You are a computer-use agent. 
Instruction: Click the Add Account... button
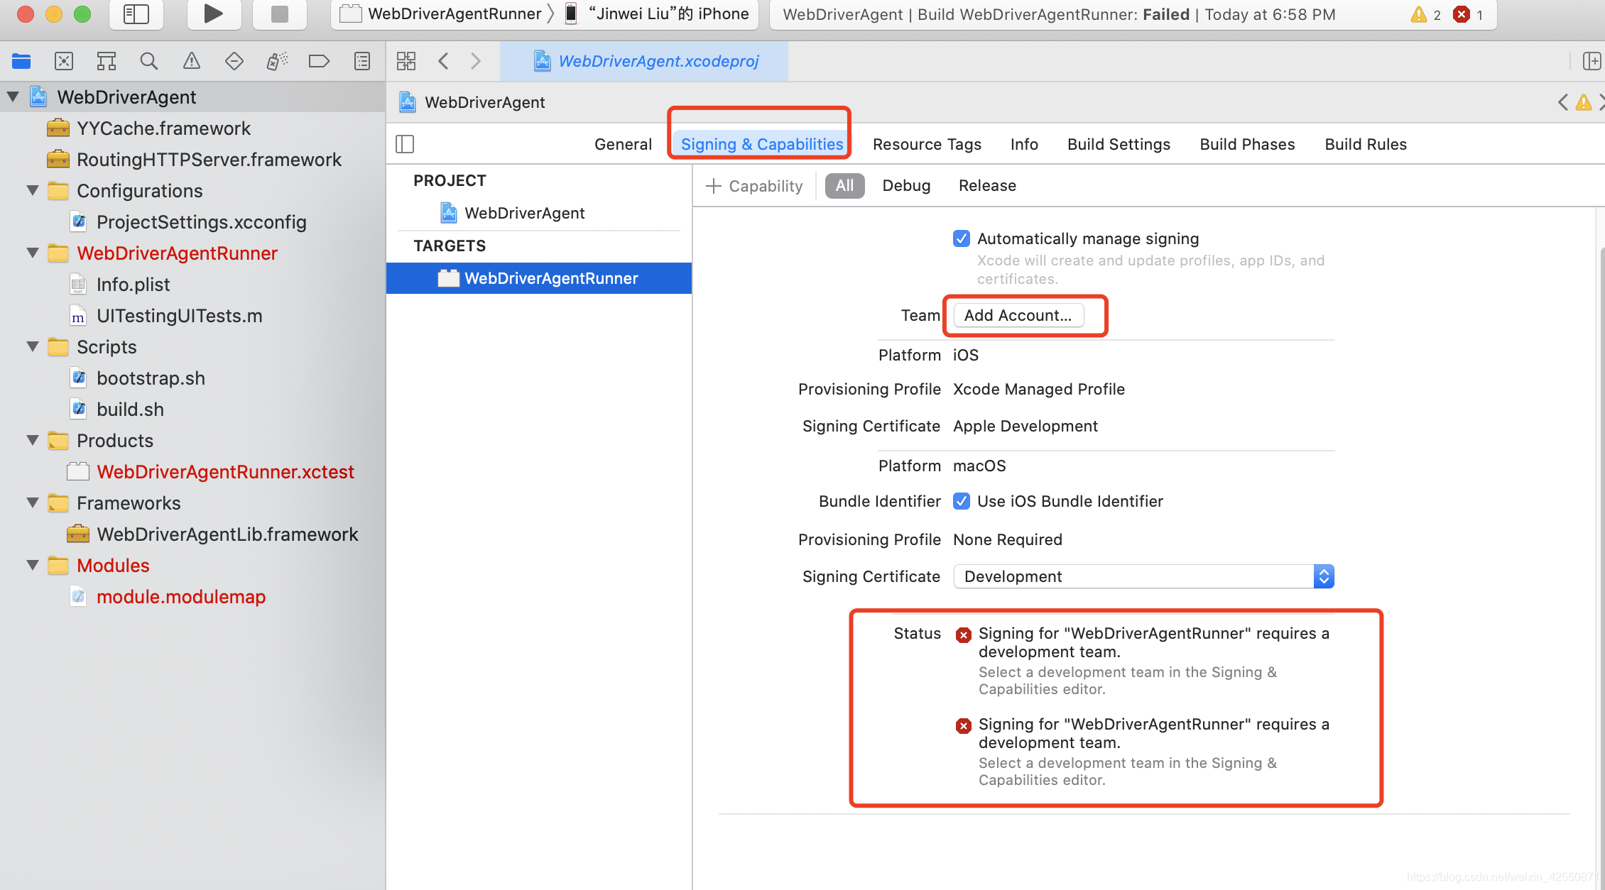click(1018, 315)
